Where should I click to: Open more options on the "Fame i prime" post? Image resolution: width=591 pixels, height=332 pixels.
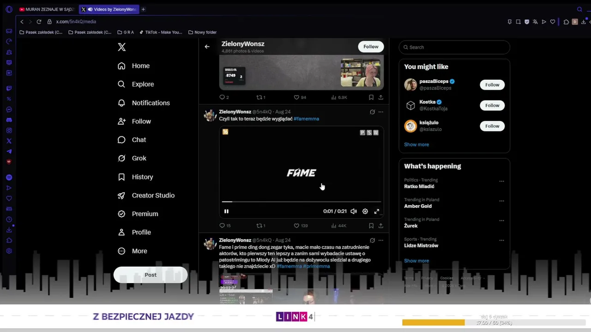click(380, 240)
